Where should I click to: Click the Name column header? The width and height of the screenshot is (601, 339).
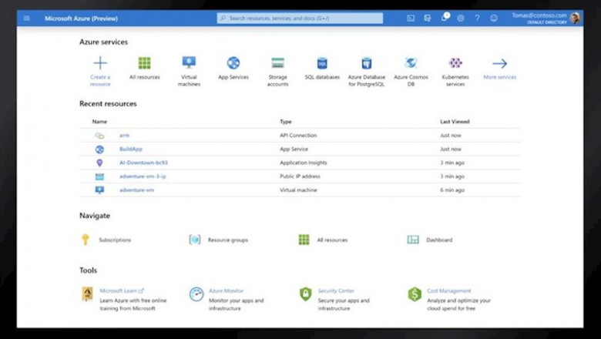[99, 122]
